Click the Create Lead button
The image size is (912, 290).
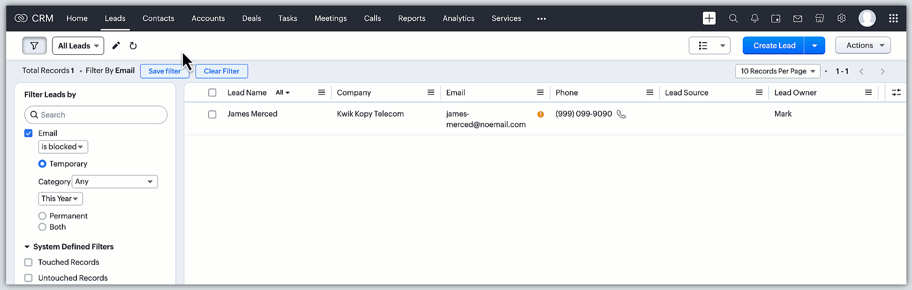(x=774, y=45)
